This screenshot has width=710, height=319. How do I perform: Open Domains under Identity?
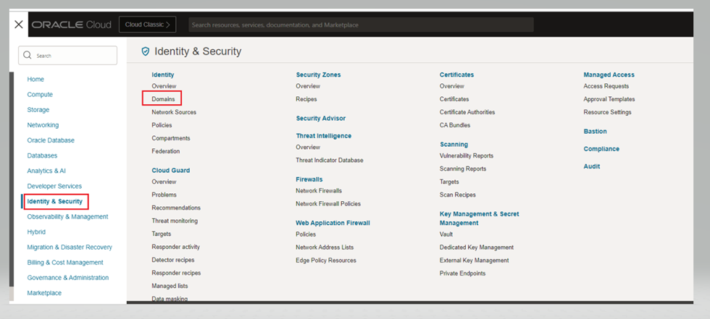point(163,99)
